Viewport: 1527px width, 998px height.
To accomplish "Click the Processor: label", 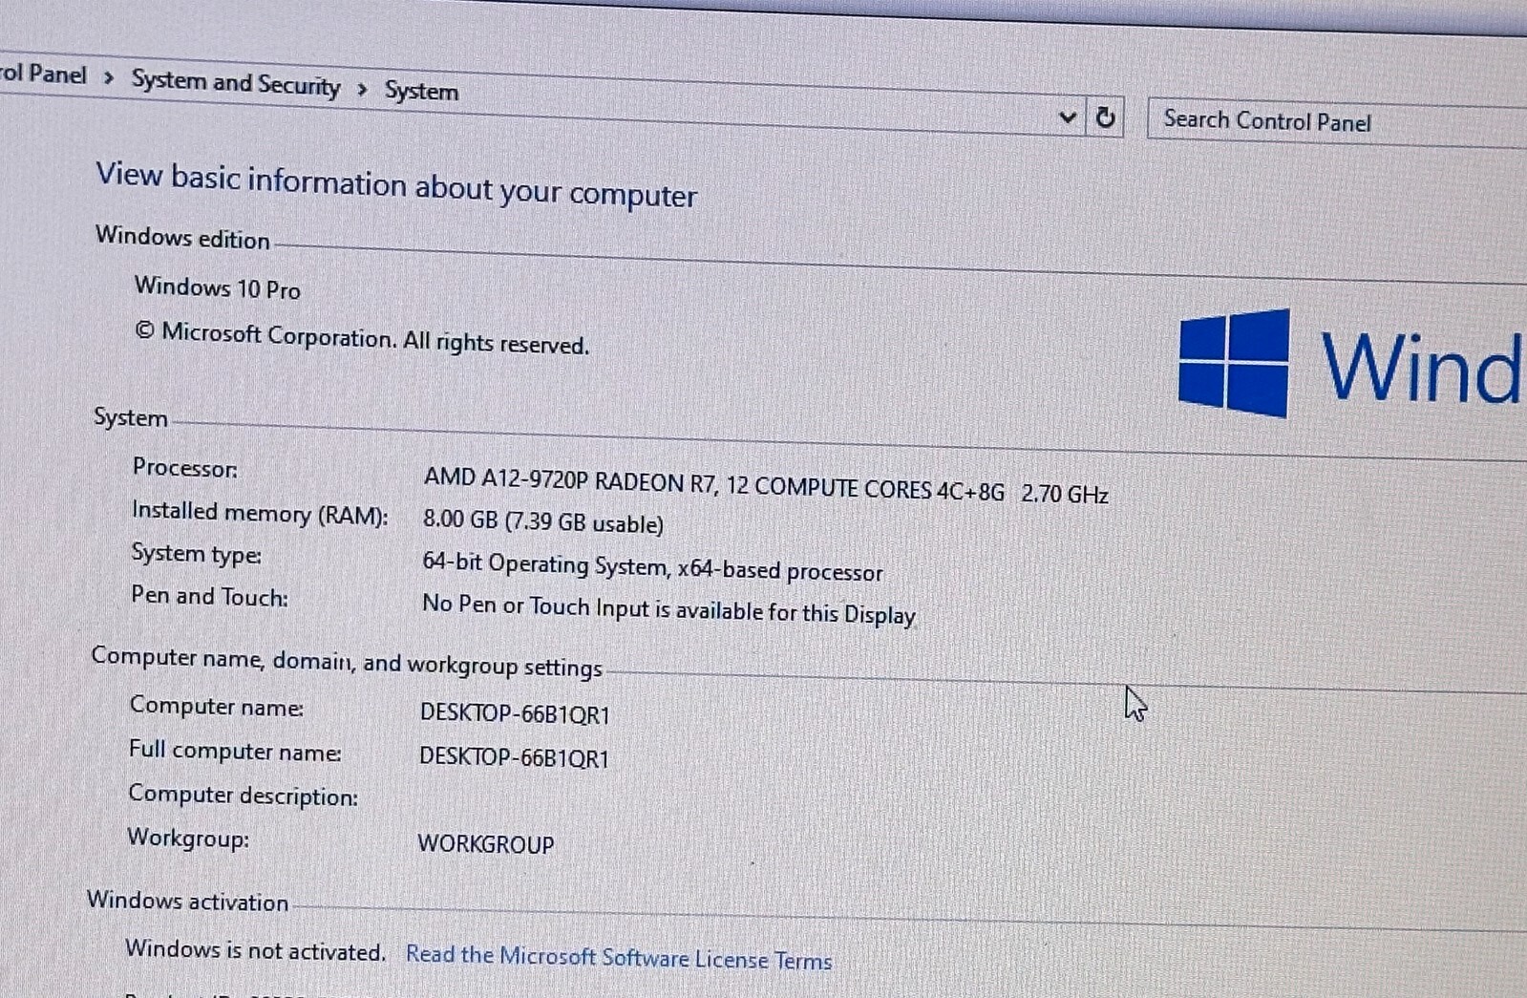I will coord(185,467).
